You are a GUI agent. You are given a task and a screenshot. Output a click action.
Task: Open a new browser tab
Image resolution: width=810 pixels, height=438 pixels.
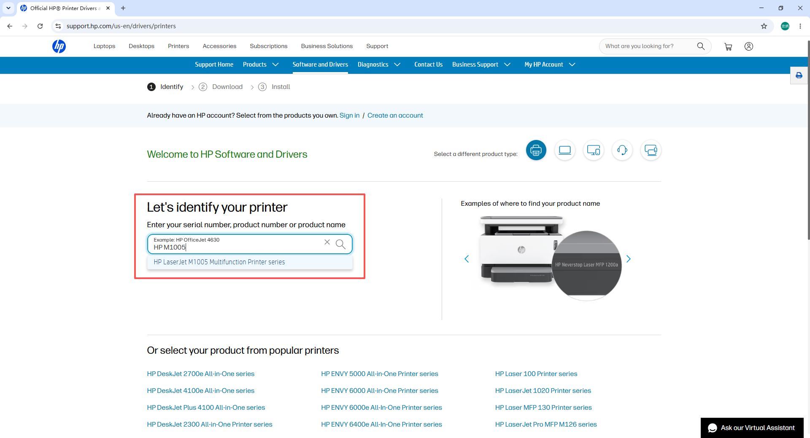pos(123,8)
